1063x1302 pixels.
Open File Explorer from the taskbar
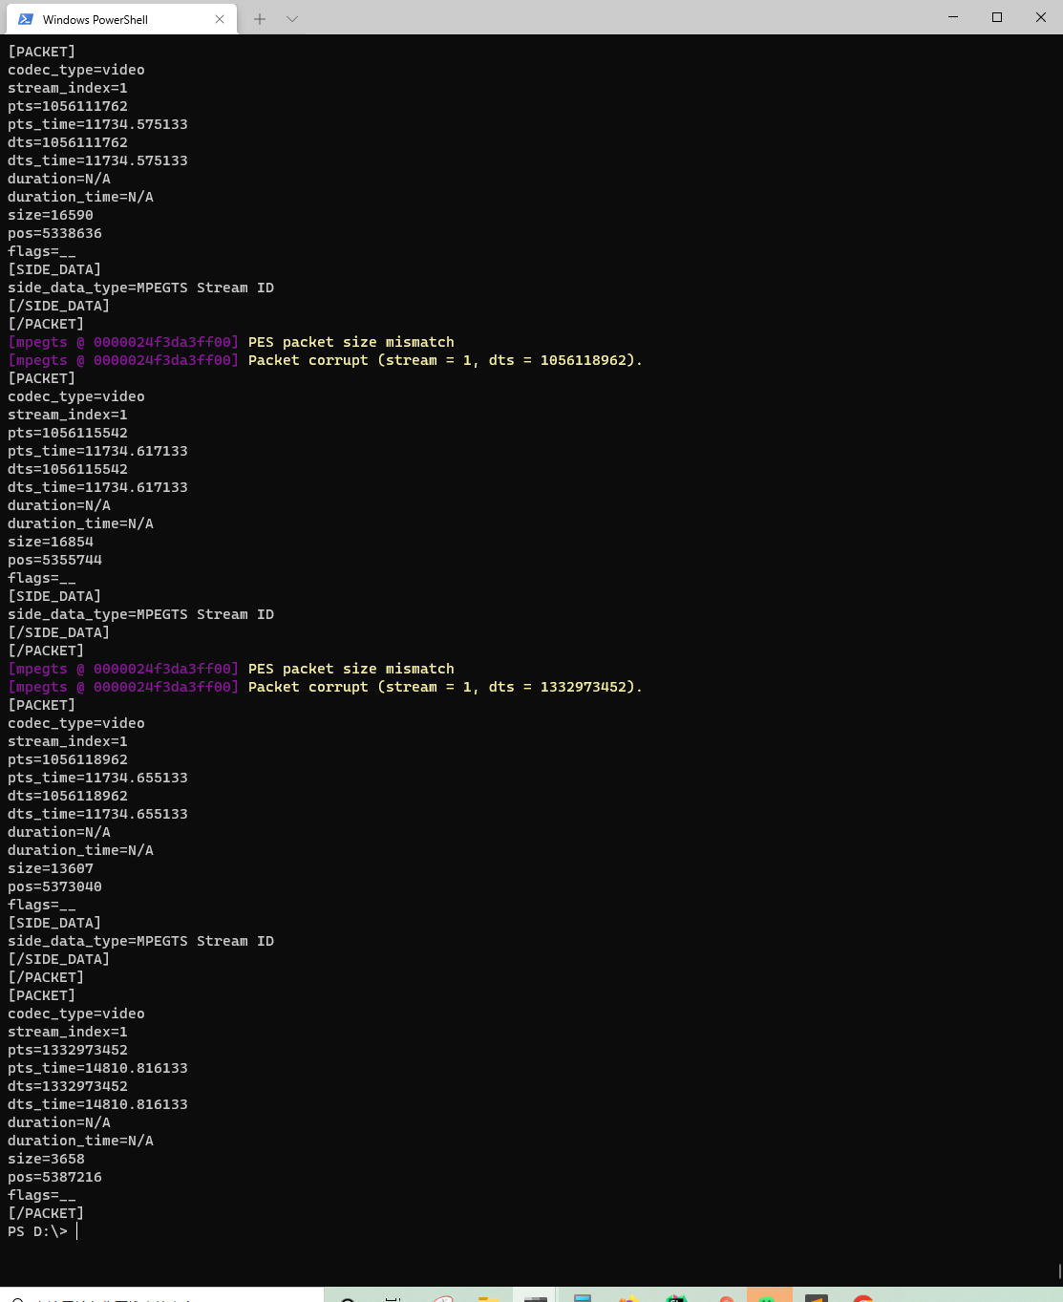(x=489, y=1299)
